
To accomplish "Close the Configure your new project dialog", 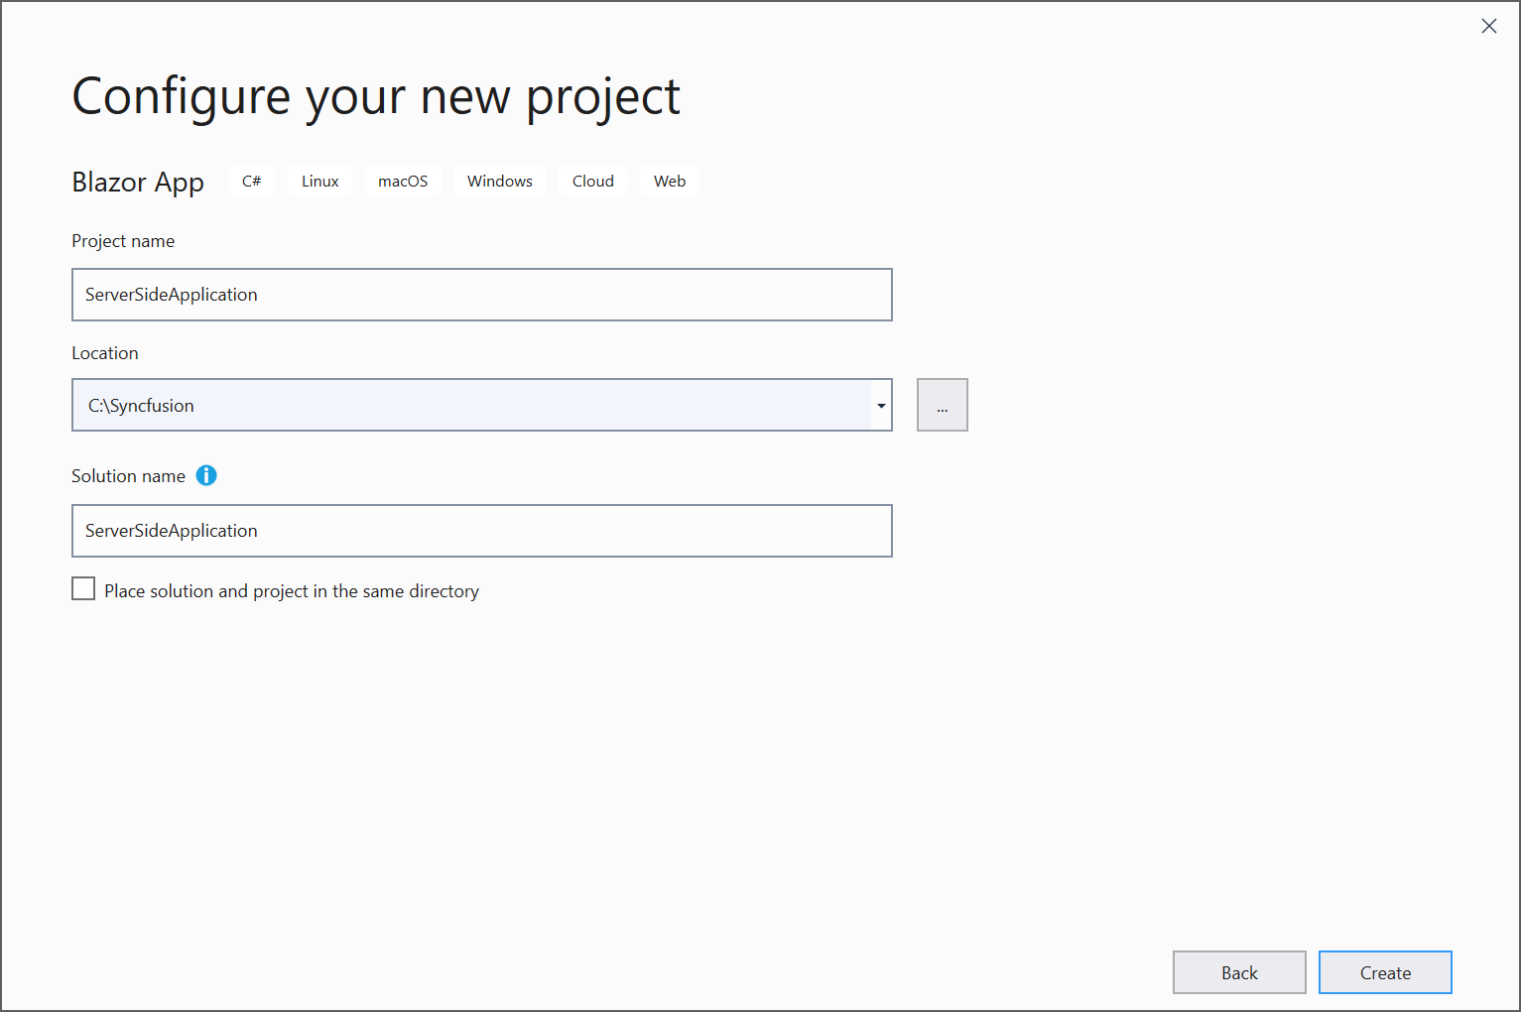I will point(1488,27).
